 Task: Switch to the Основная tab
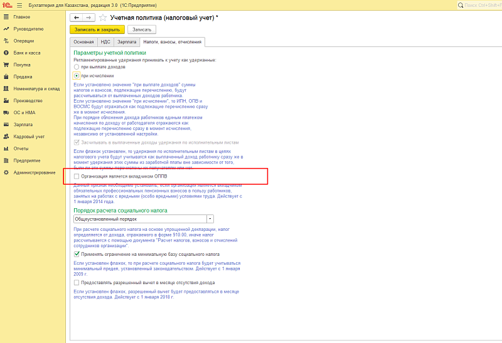[83, 42]
